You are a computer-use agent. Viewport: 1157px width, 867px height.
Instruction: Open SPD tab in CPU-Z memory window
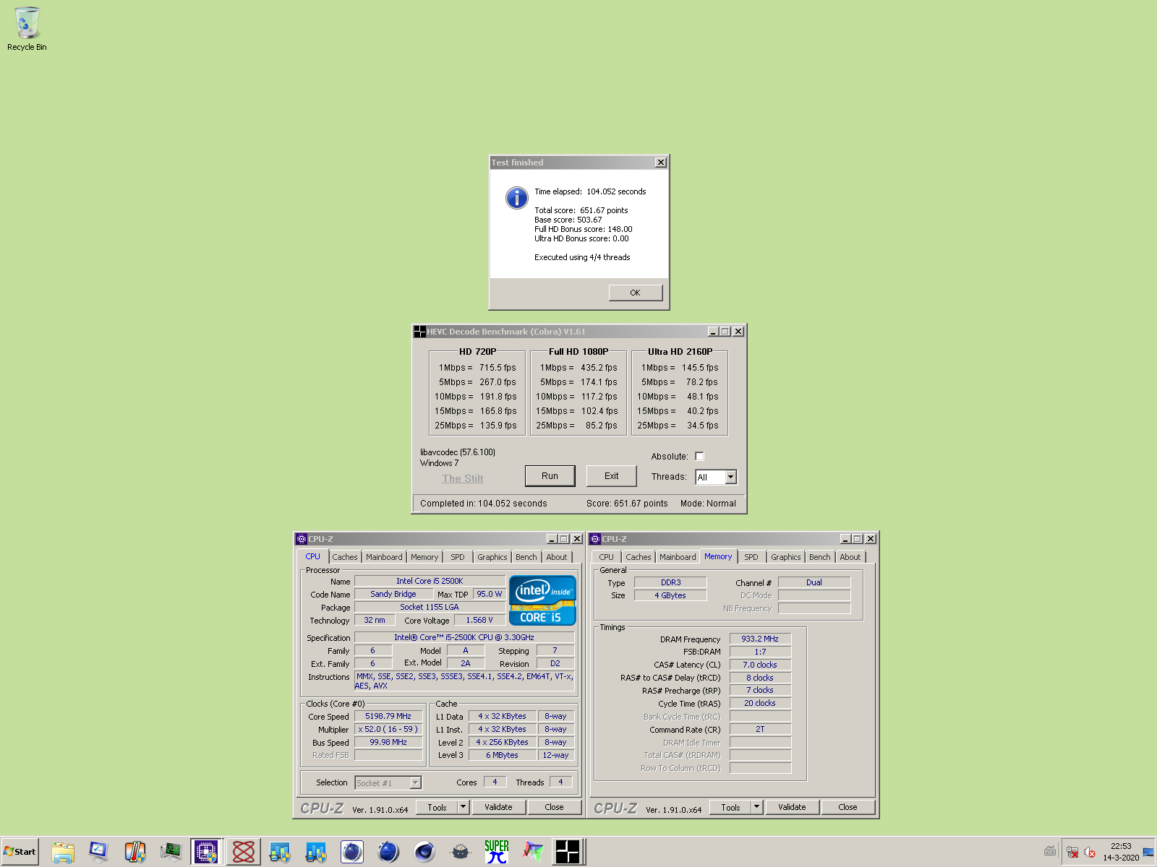(751, 557)
